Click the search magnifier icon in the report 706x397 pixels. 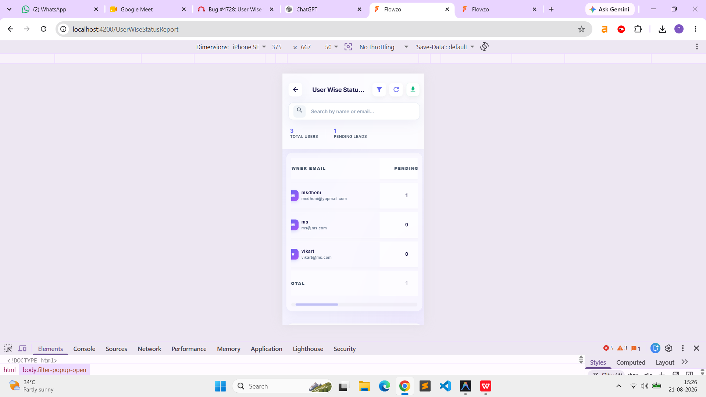pos(299,110)
